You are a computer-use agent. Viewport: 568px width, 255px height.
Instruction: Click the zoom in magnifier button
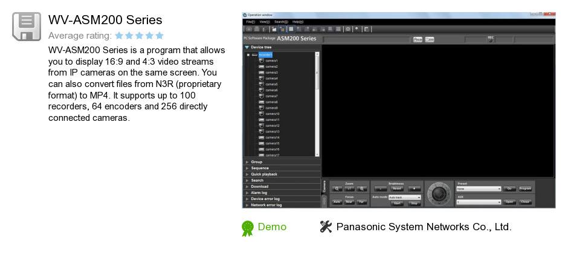tap(361, 189)
